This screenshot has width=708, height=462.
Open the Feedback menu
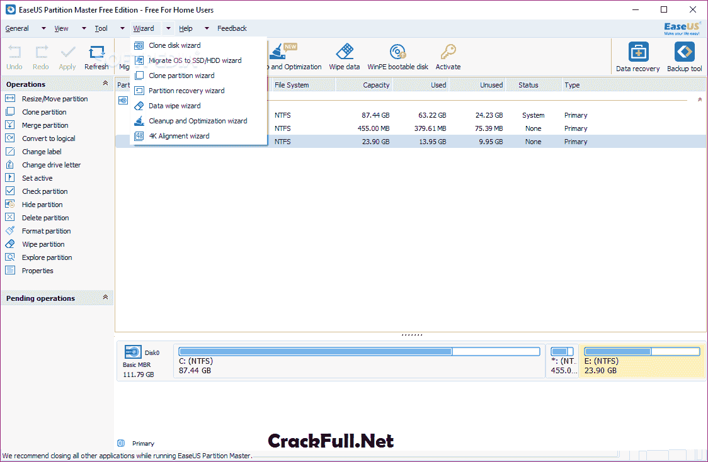coord(231,28)
